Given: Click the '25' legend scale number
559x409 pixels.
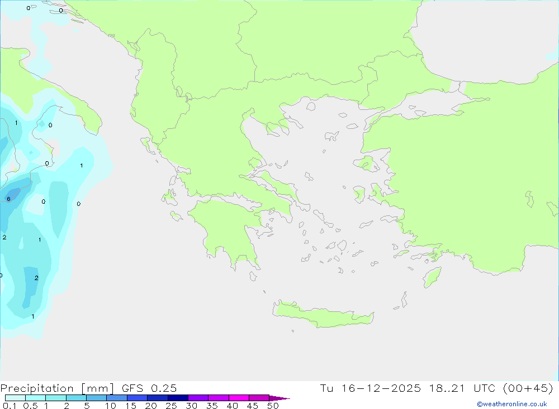Looking at the screenshot, I should tap(172, 406).
